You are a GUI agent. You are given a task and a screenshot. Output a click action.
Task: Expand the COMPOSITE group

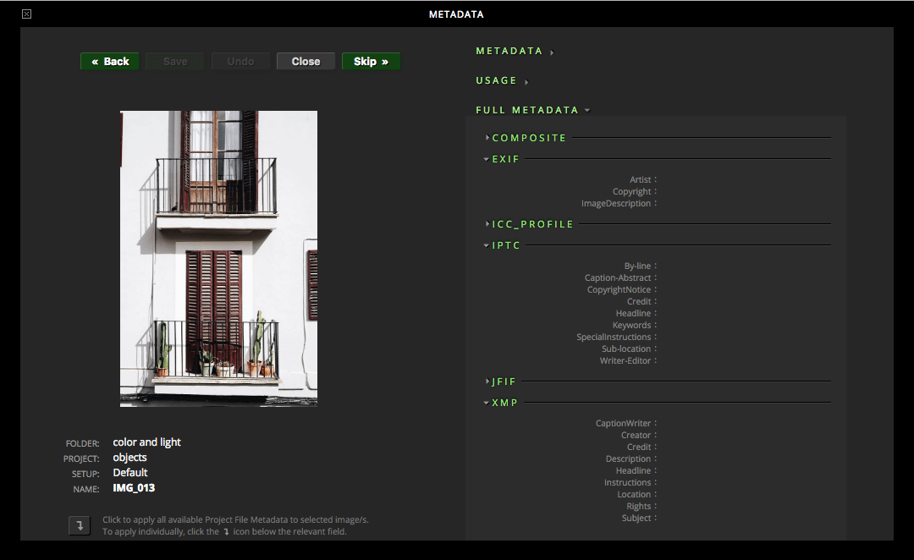[529, 138]
